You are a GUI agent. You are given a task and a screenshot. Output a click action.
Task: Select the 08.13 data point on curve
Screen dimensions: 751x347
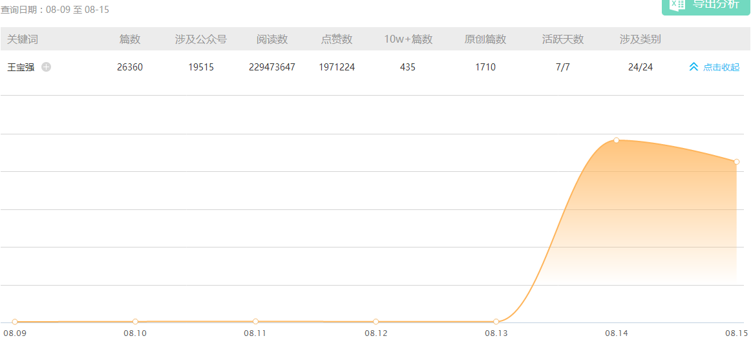pos(496,321)
